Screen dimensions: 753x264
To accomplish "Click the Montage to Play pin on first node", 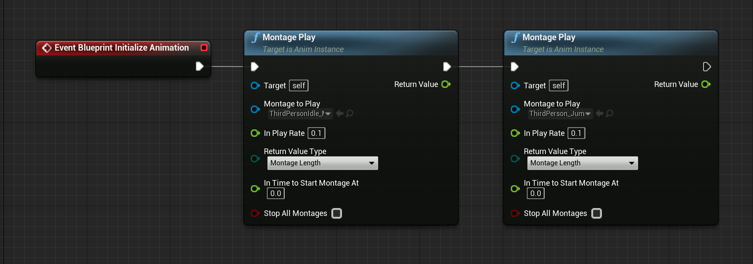I will tap(255, 109).
